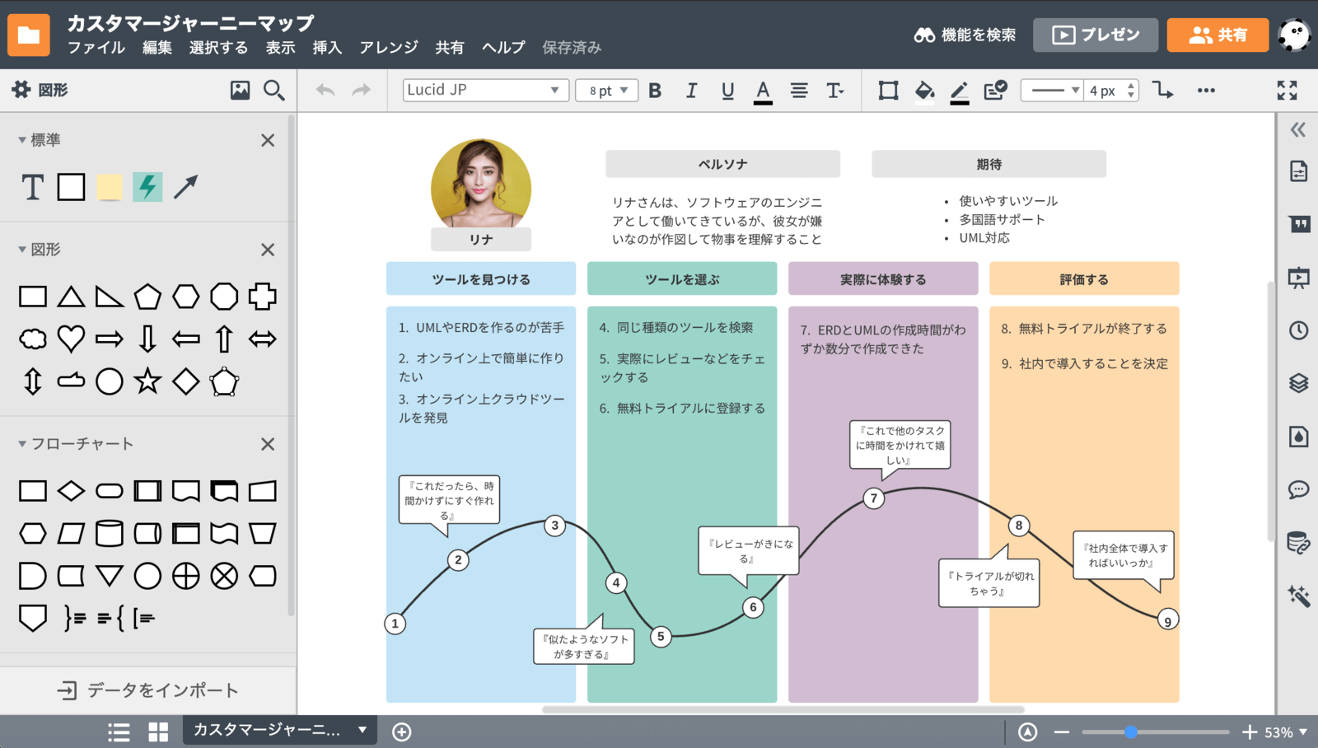Select the heart shape
Screen dimensions: 1318x748
(x=71, y=339)
